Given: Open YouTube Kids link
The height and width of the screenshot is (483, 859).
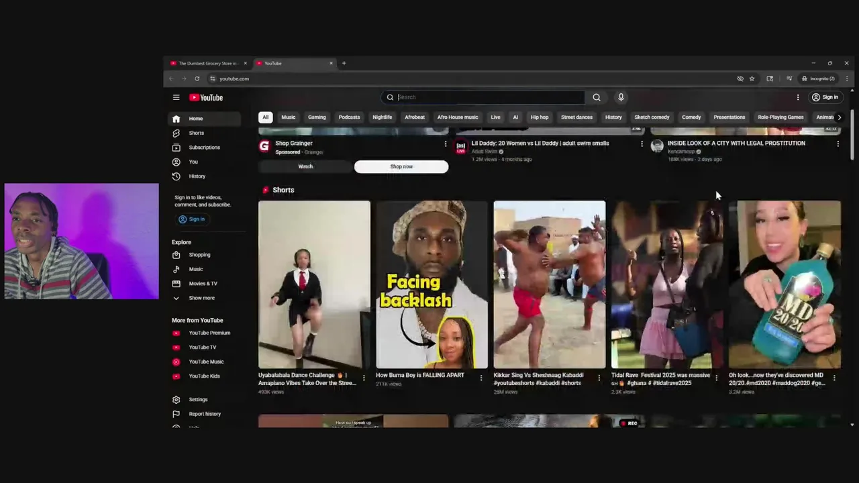Looking at the screenshot, I should click(204, 376).
